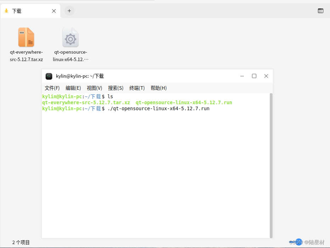The width and height of the screenshot is (330, 248).
Task: Open the 终端(T) menu in terminal
Action: point(137,88)
